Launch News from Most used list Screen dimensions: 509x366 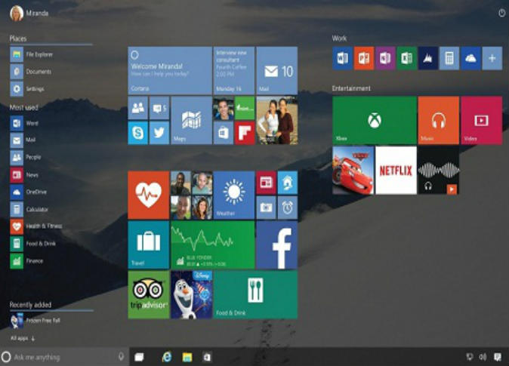24,175
